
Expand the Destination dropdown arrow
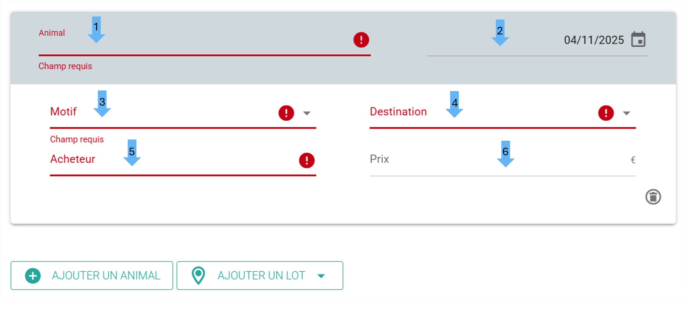pyautogui.click(x=626, y=113)
